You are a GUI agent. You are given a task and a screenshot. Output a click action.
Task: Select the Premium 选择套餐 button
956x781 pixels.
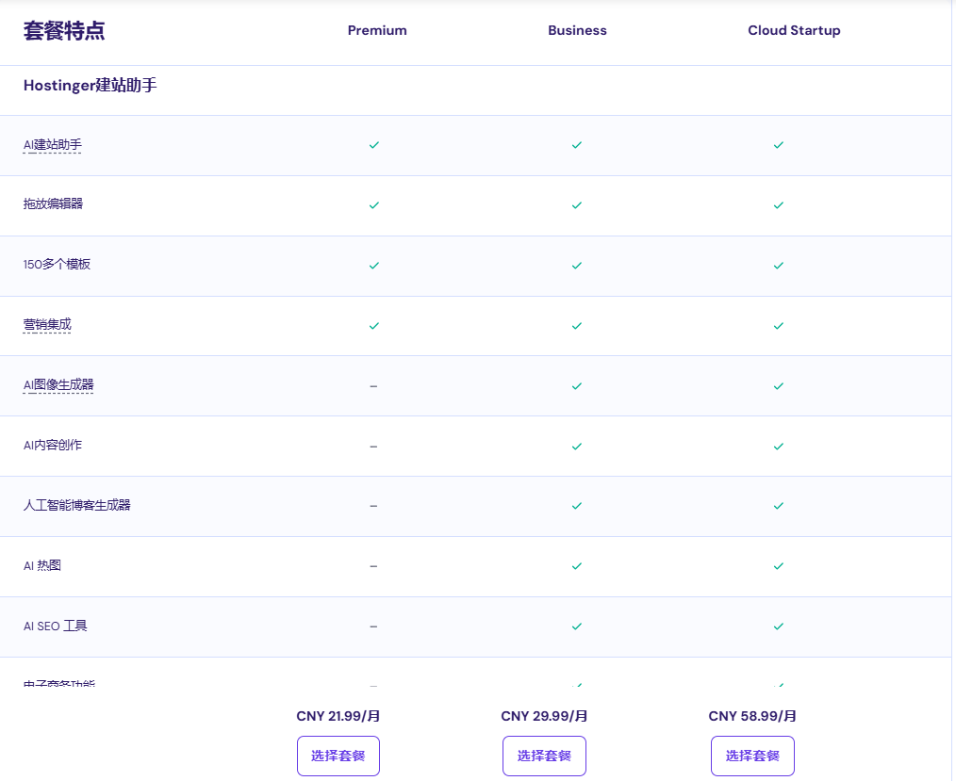click(338, 756)
